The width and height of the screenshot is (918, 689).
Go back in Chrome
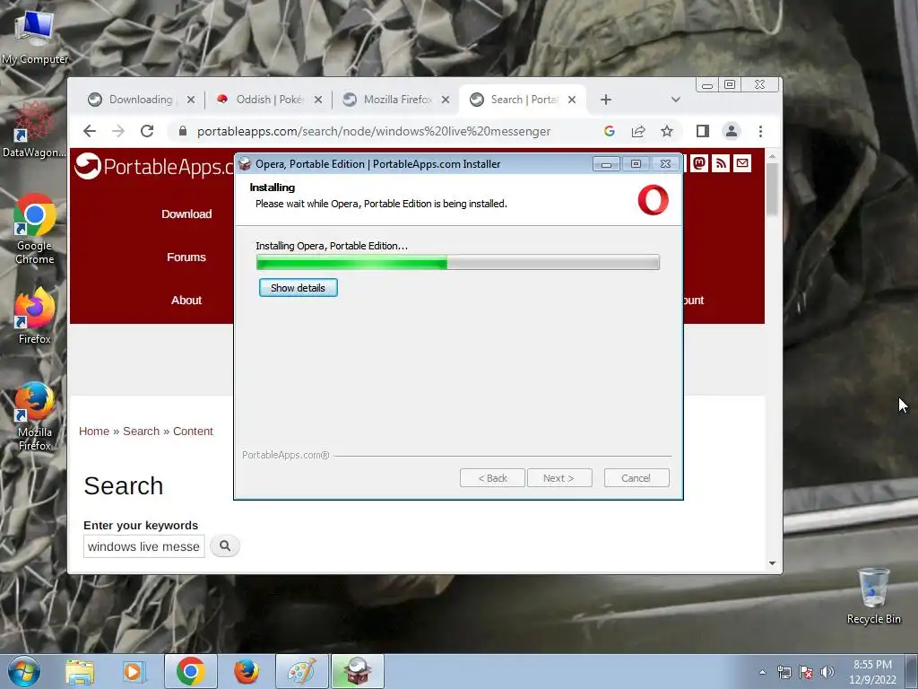[x=89, y=131]
